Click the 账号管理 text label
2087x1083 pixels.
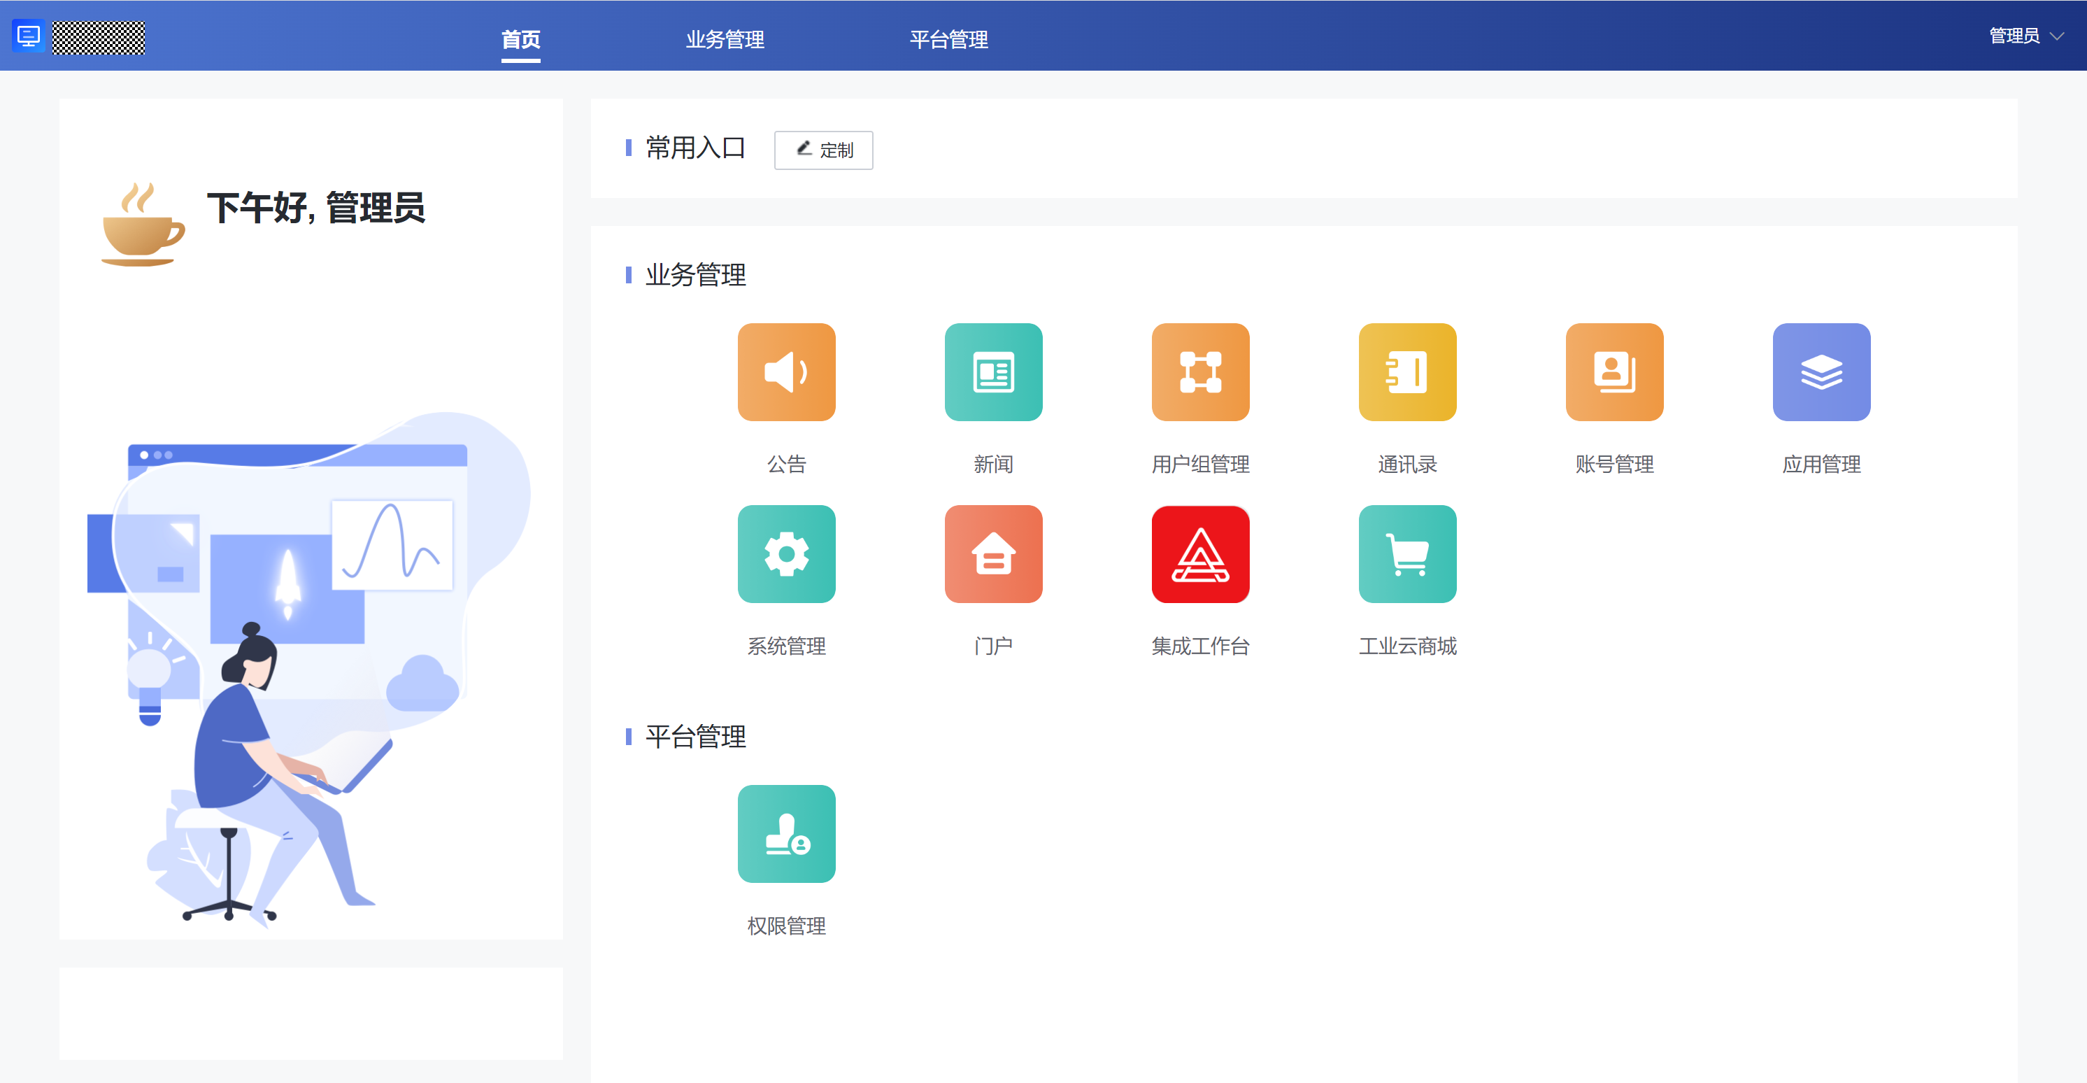[1614, 465]
